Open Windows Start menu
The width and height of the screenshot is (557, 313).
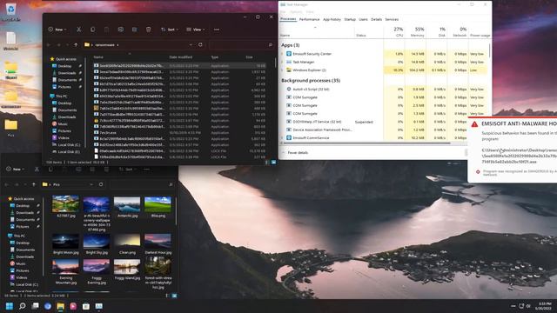click(10, 306)
